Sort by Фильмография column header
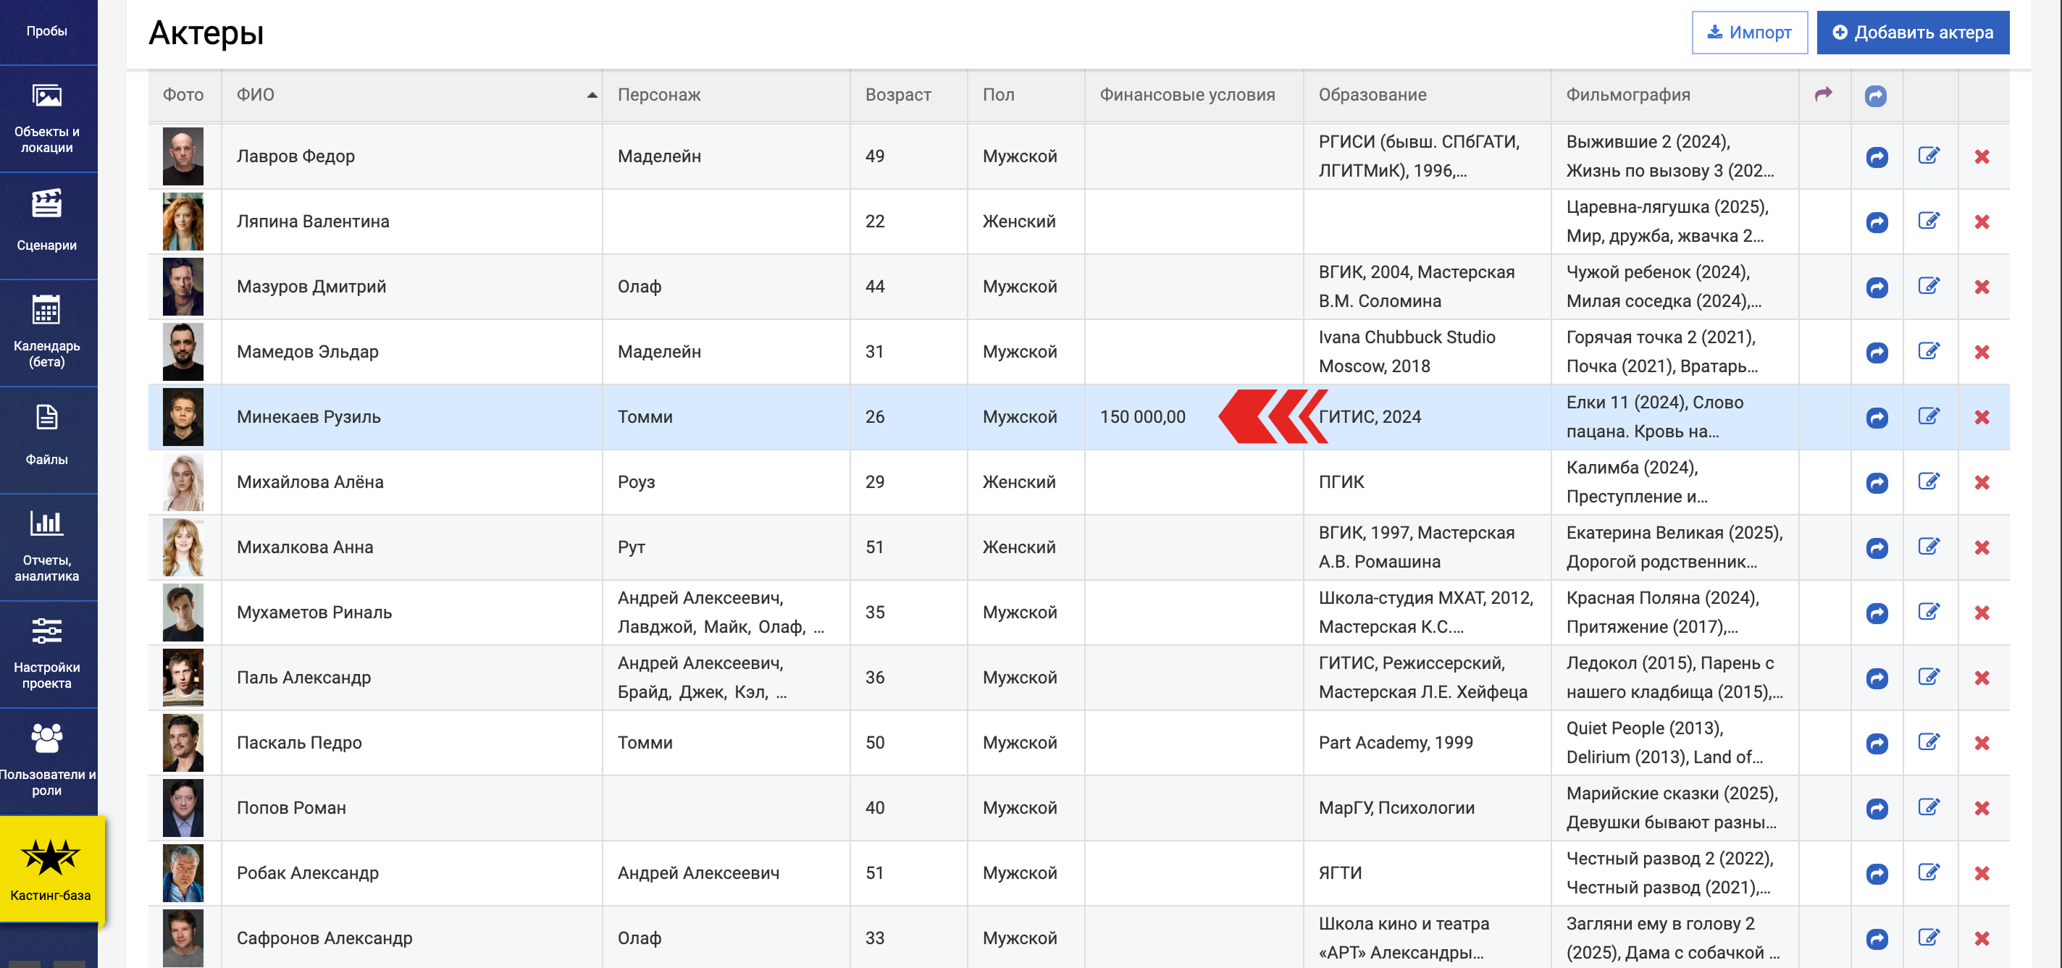Screen dimensions: 2062x968 [x=1674, y=95]
